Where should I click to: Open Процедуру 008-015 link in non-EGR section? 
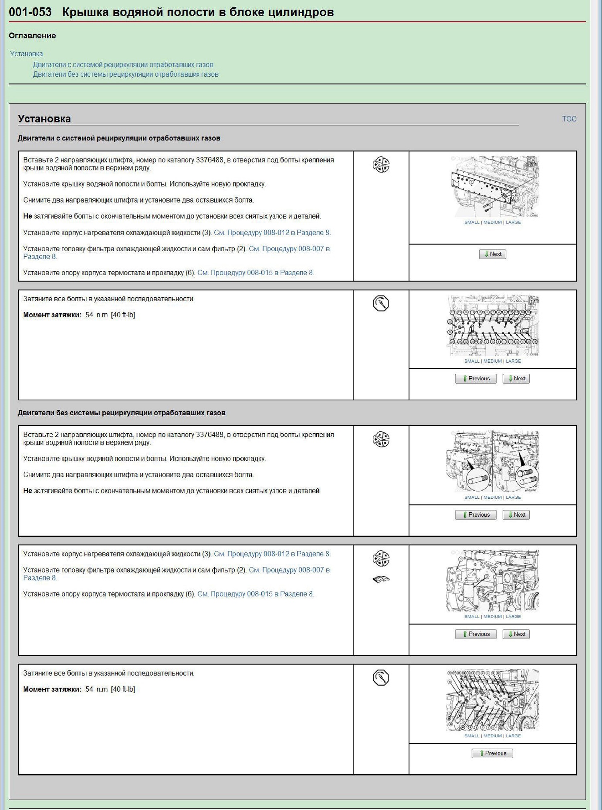coord(256,594)
